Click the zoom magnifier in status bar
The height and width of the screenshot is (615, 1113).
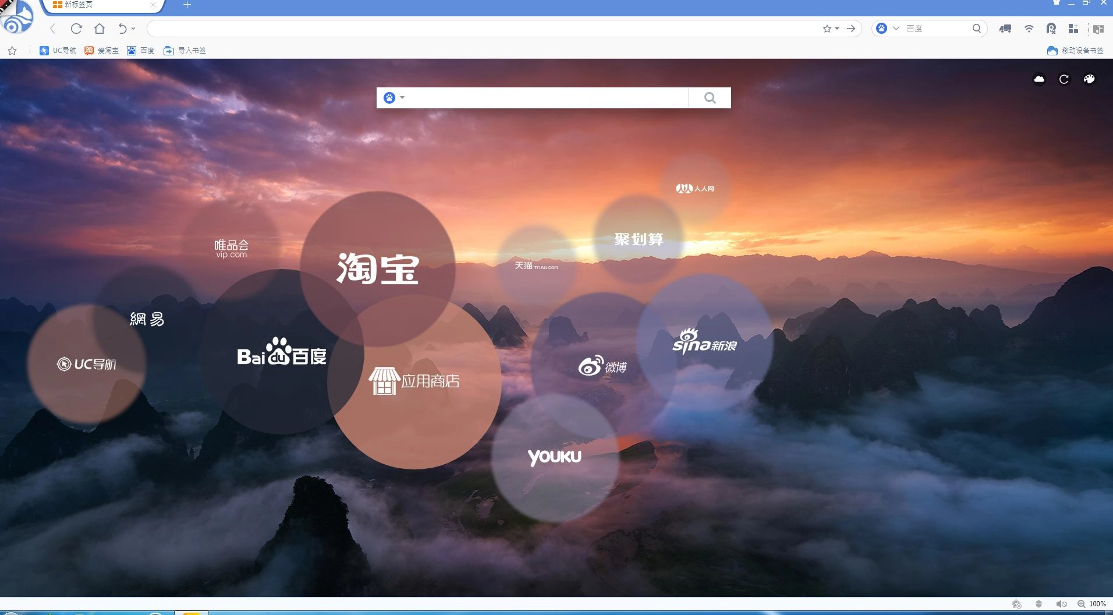tap(1081, 604)
